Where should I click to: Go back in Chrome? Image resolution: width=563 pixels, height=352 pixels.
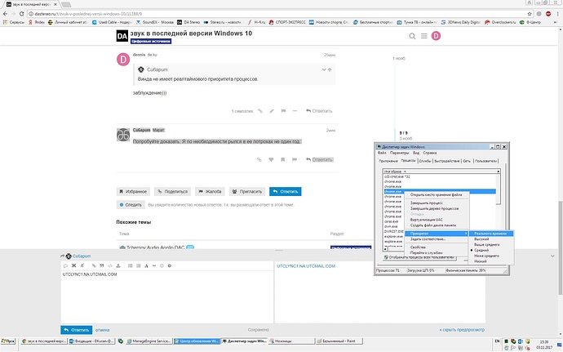coord(5,14)
